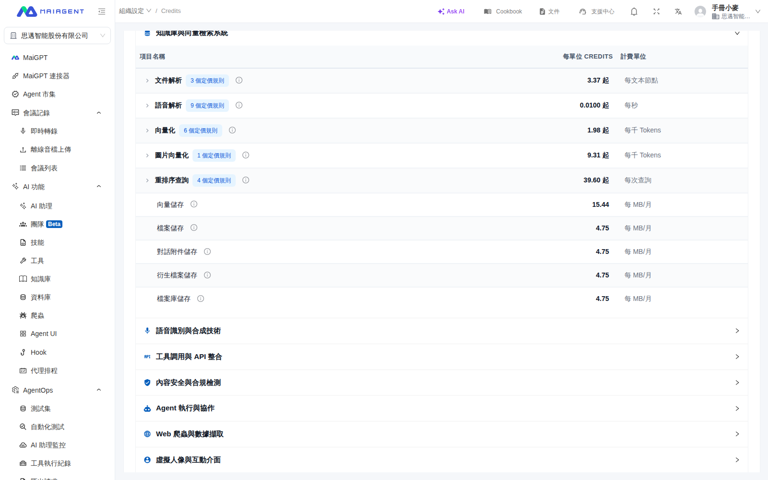This screenshot has height=480, width=768.
Task: Expand 內容安全與合規檢測 section
Action: (442, 383)
